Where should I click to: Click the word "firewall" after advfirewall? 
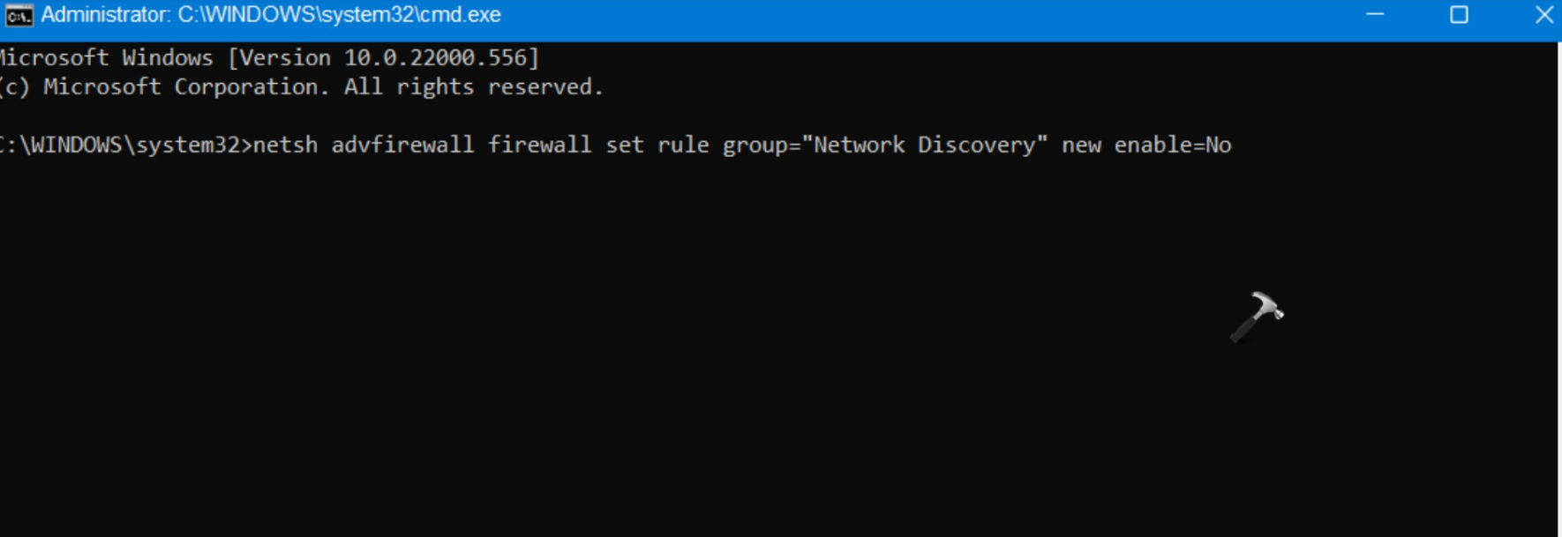(x=539, y=145)
